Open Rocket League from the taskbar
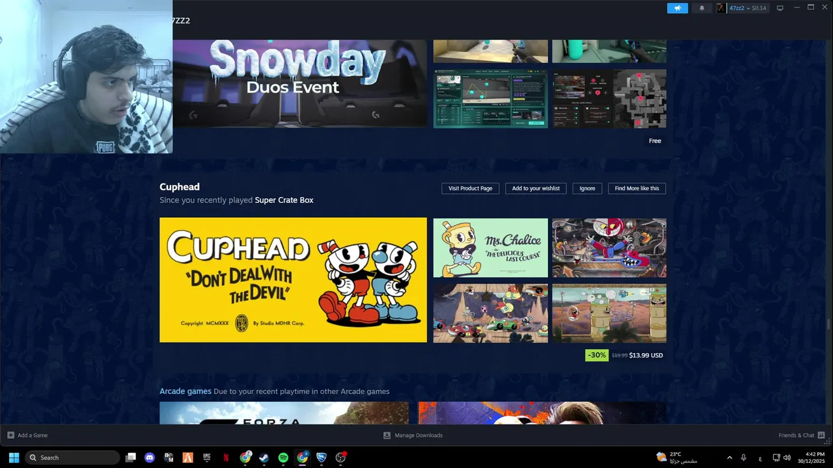Image resolution: width=833 pixels, height=468 pixels. [x=321, y=458]
